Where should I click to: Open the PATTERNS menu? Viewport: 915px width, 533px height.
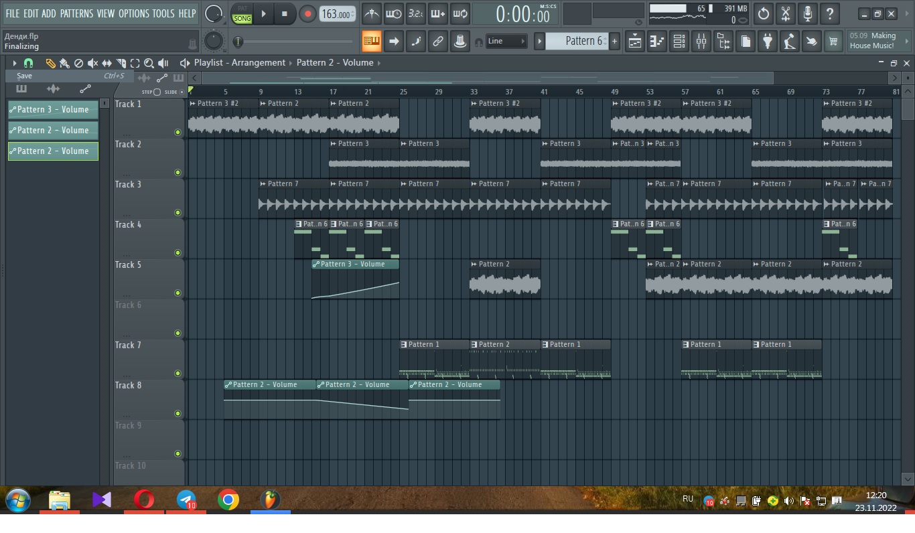pos(76,13)
